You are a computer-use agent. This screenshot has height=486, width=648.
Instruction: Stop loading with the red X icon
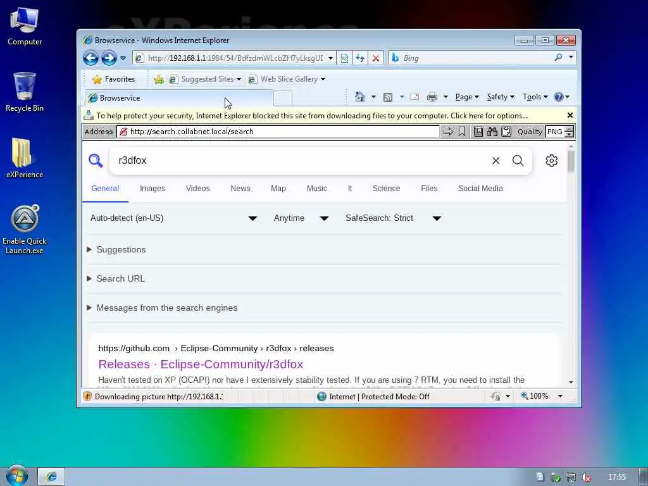pyautogui.click(x=376, y=58)
